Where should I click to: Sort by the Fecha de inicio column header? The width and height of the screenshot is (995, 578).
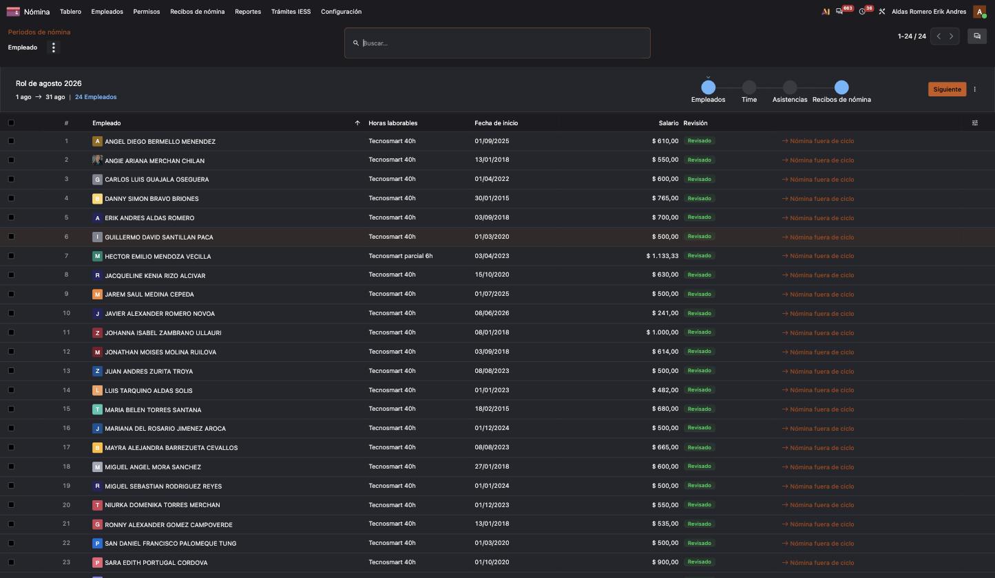496,123
